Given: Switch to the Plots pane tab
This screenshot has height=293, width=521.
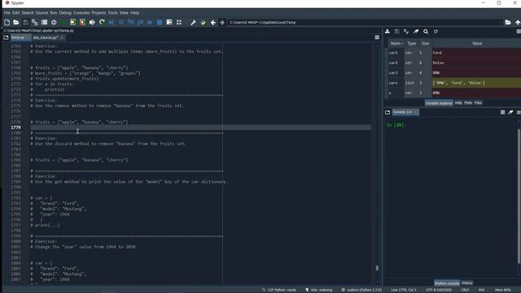Looking at the screenshot, I should coord(468,103).
